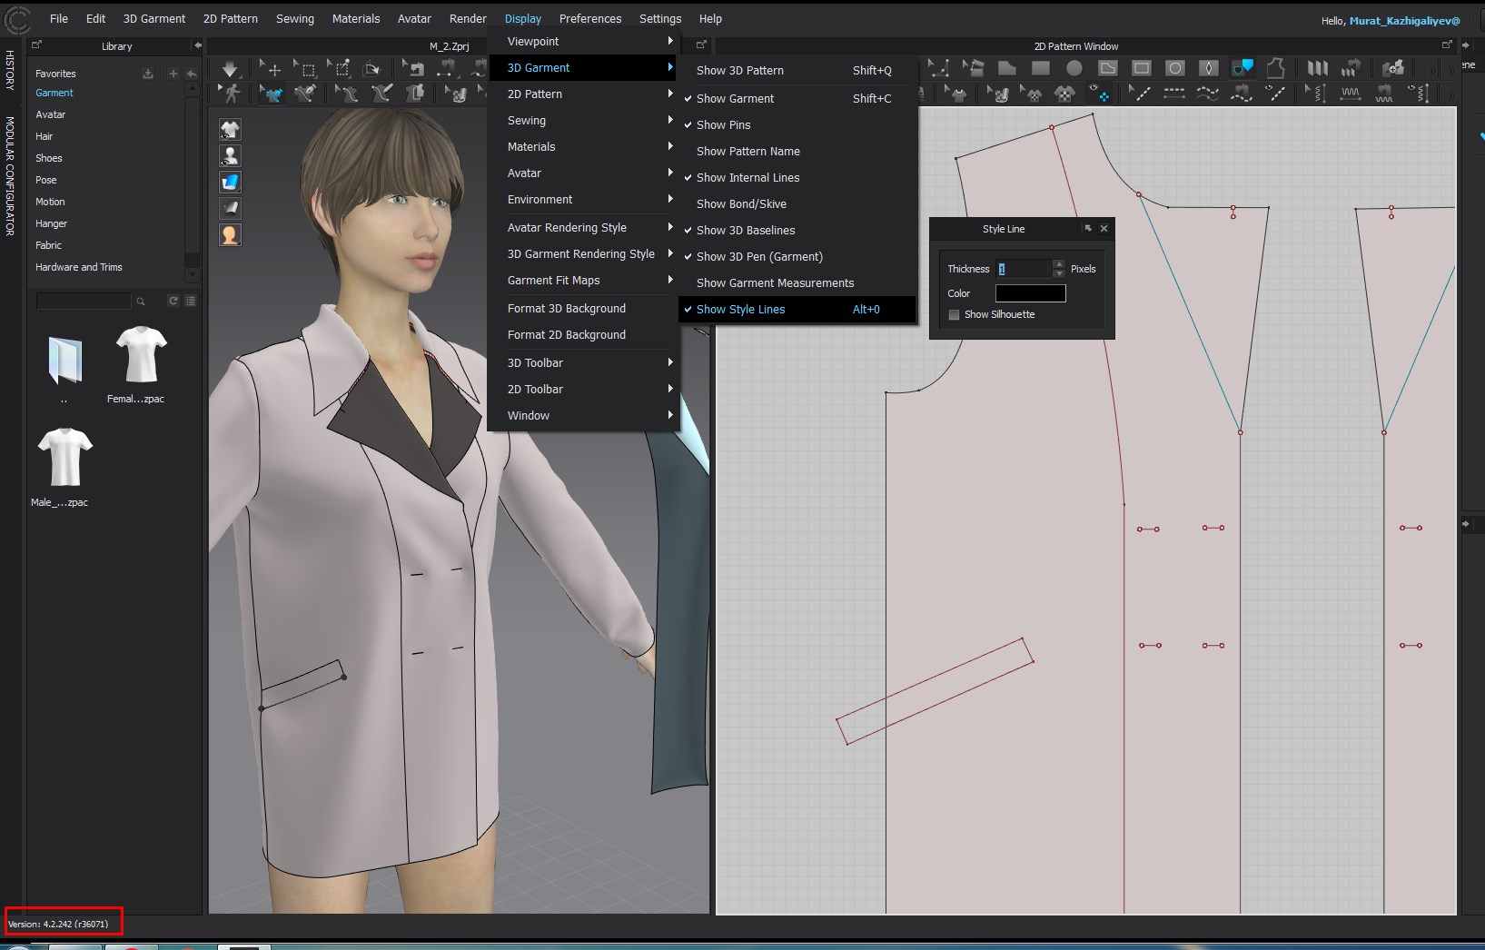This screenshot has width=1485, height=950.
Task: Click the Style Line color swatch
Action: 1030,293
